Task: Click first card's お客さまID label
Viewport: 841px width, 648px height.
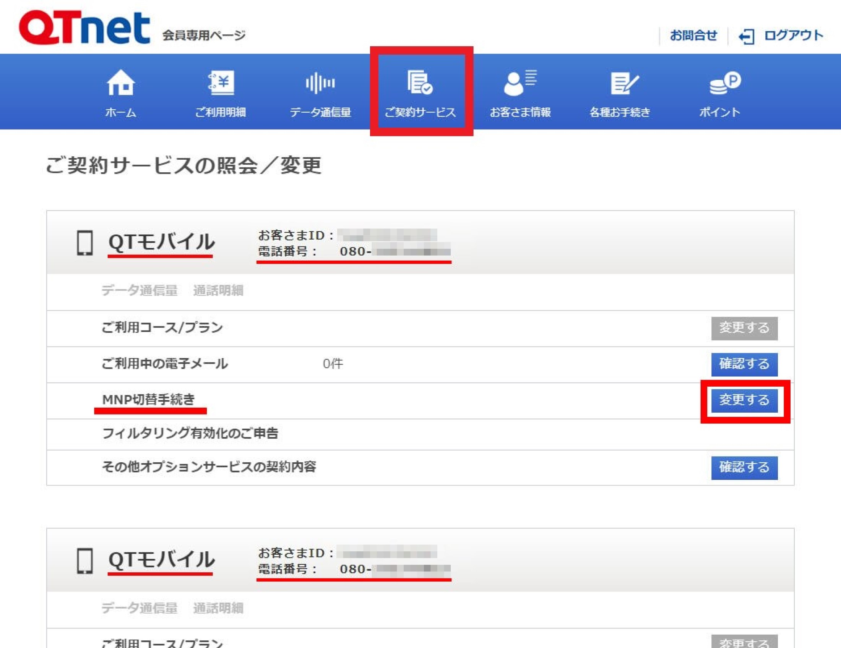Action: (296, 235)
